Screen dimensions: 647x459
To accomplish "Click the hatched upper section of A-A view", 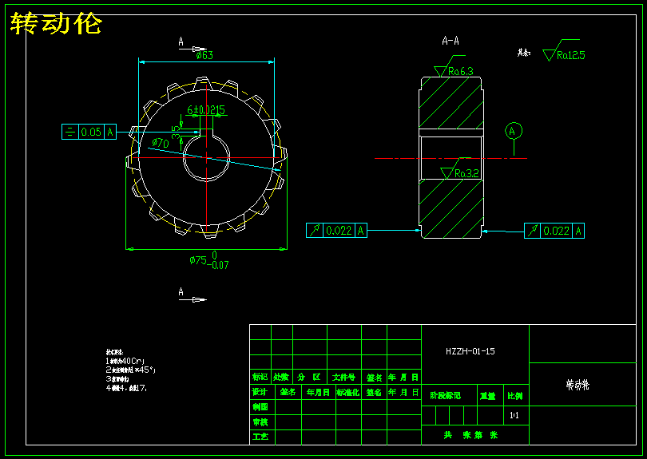I will point(451,103).
